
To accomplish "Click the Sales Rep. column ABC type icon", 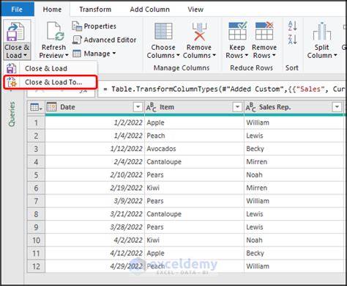I will (250, 107).
